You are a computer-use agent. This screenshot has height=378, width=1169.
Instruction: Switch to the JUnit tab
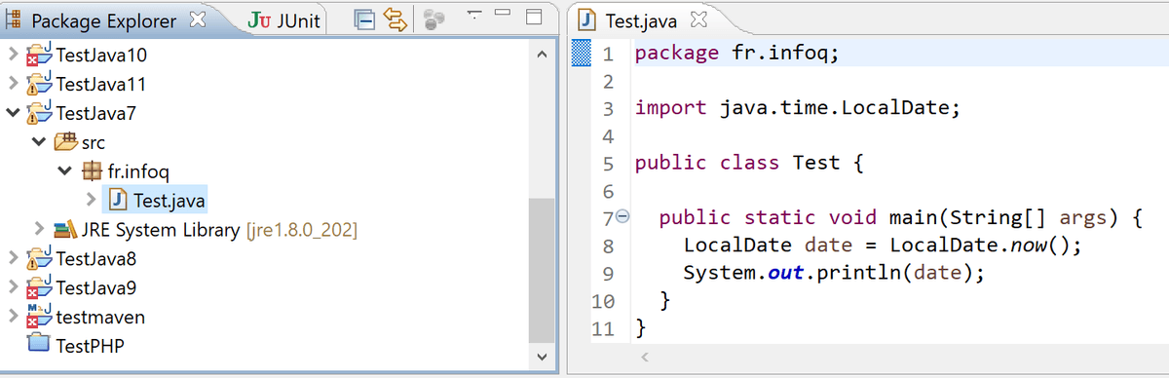284,19
